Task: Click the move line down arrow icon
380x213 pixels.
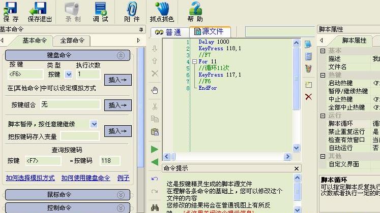Action: pos(155,49)
